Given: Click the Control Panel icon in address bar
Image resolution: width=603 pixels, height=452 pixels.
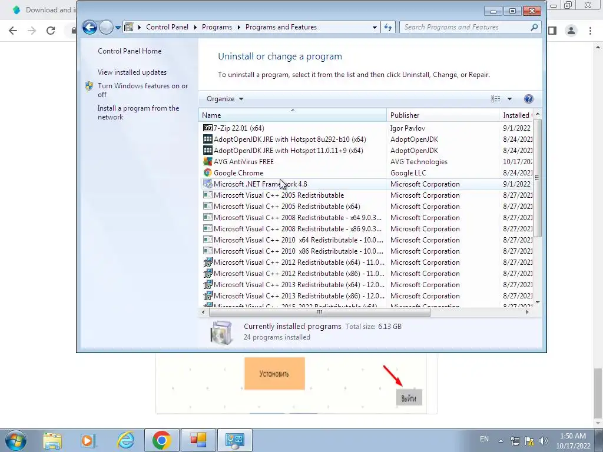Looking at the screenshot, I should tap(129, 27).
